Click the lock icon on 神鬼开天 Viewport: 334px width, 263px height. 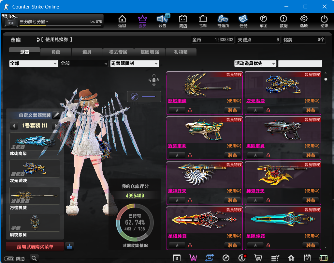click(268, 200)
